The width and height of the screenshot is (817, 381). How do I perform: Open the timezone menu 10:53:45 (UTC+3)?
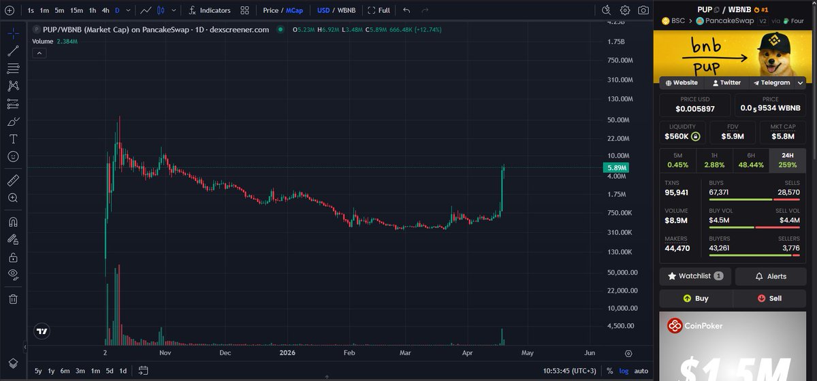pos(571,371)
